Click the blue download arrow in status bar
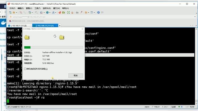This screenshot has width=198, height=111. pyautogui.click(x=182, y=107)
